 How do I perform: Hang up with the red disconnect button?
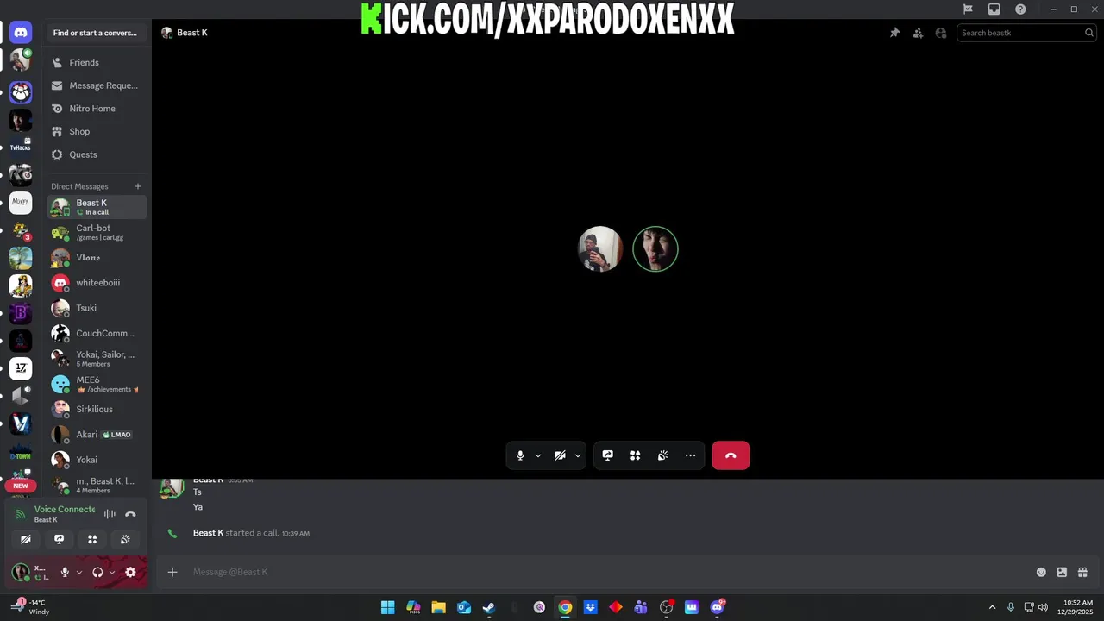[731, 455]
